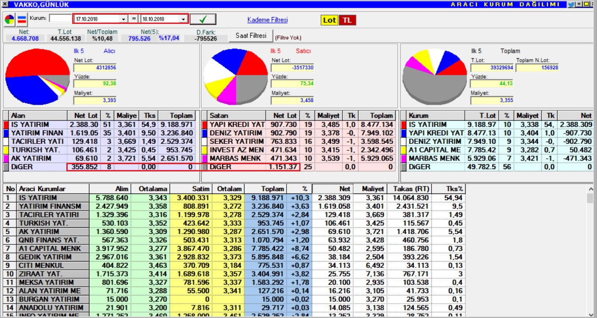Click the blue and red bars view icon

pos(22,19)
